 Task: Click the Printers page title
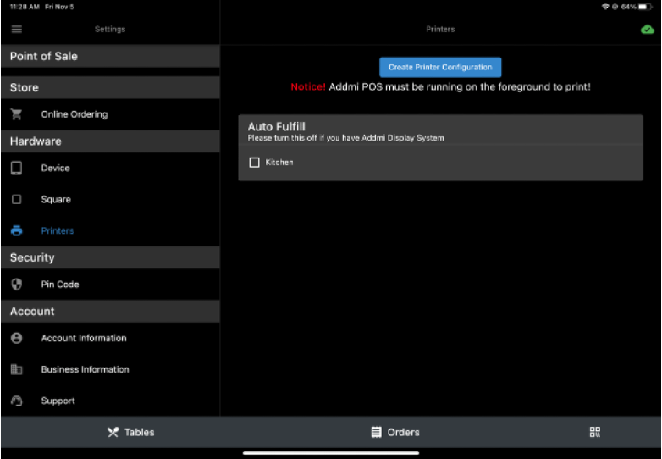[440, 29]
